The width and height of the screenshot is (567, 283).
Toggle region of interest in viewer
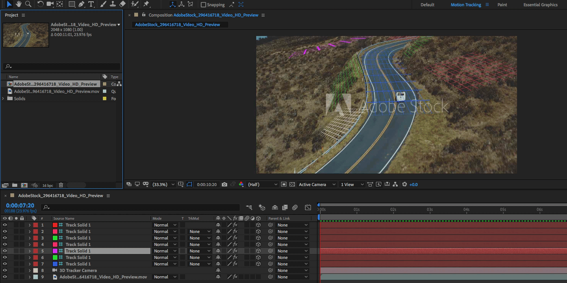coord(283,184)
